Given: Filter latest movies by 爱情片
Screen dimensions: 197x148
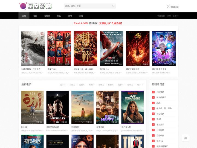Looking at the screenshot, I should coord(82,85).
